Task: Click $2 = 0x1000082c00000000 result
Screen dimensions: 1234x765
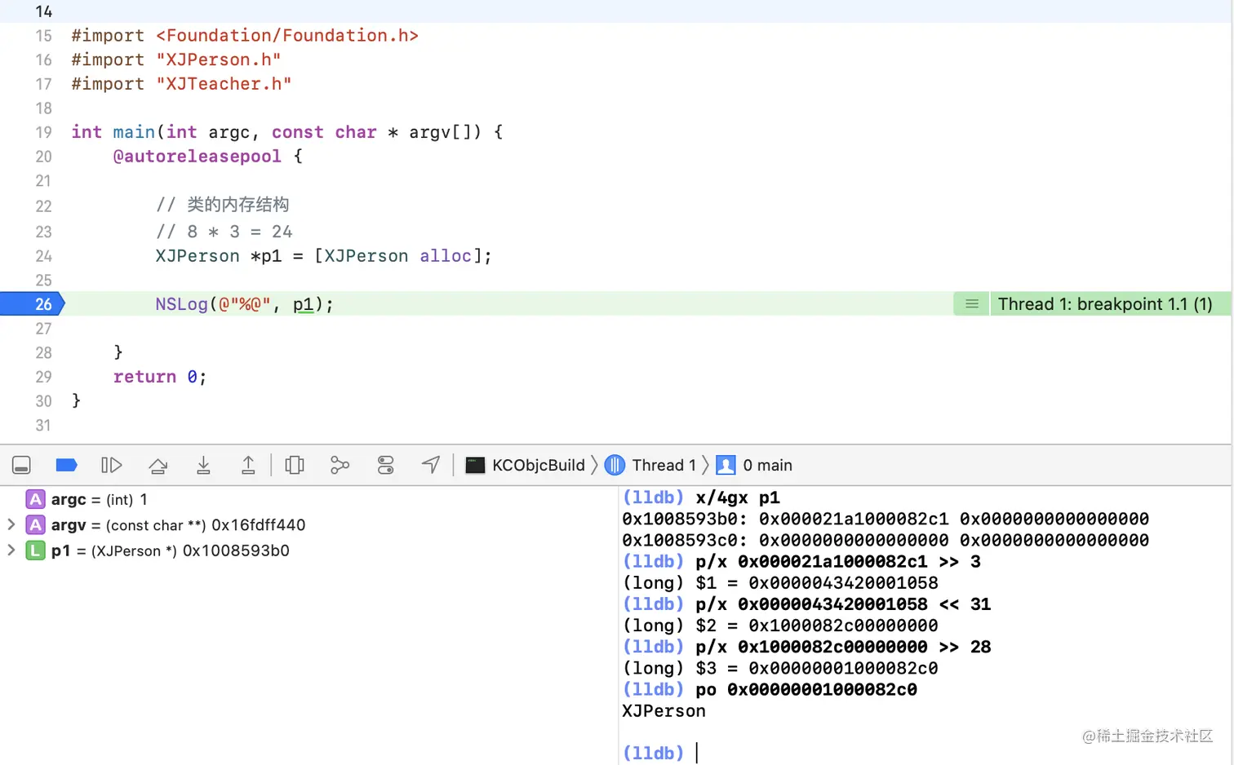Action: coord(816,626)
